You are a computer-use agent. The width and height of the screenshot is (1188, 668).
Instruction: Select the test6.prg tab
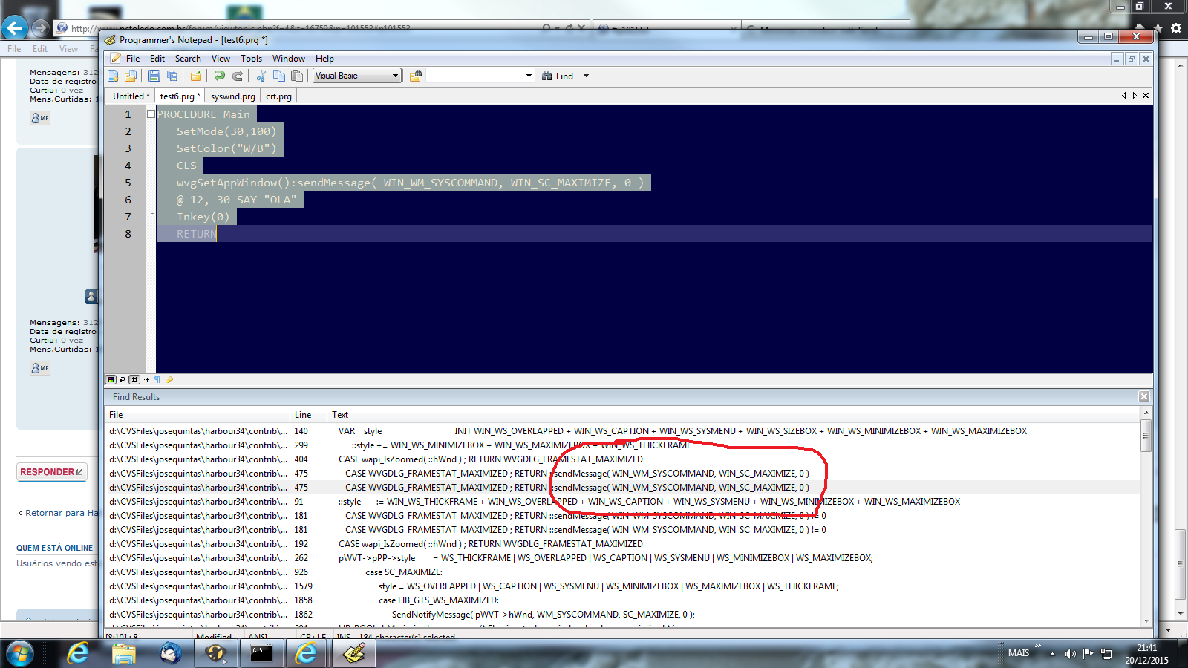pyautogui.click(x=180, y=96)
